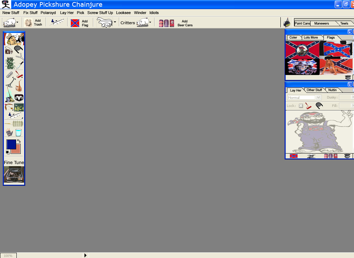Switch to the Other Stuff tab
Image resolution: width=354 pixels, height=258 pixels.
[x=314, y=90]
